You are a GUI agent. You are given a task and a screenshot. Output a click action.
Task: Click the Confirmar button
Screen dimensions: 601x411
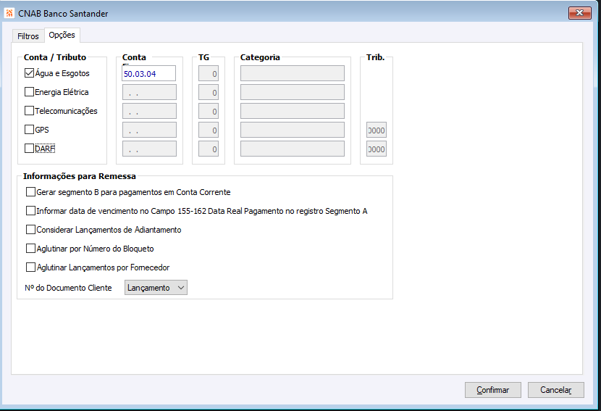(493, 390)
